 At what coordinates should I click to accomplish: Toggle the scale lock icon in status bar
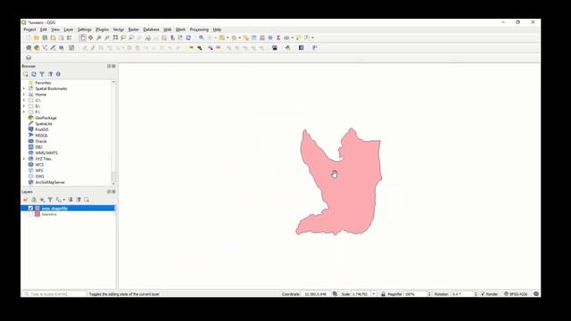pos(383,293)
